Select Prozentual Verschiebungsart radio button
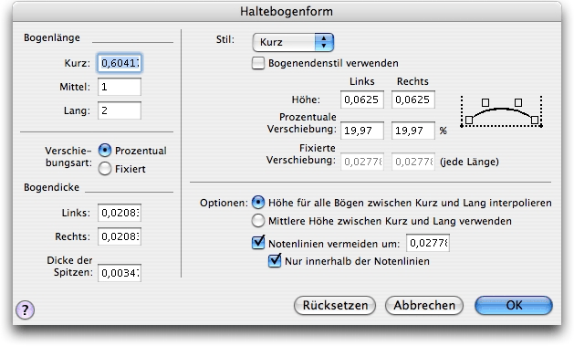 (x=105, y=151)
